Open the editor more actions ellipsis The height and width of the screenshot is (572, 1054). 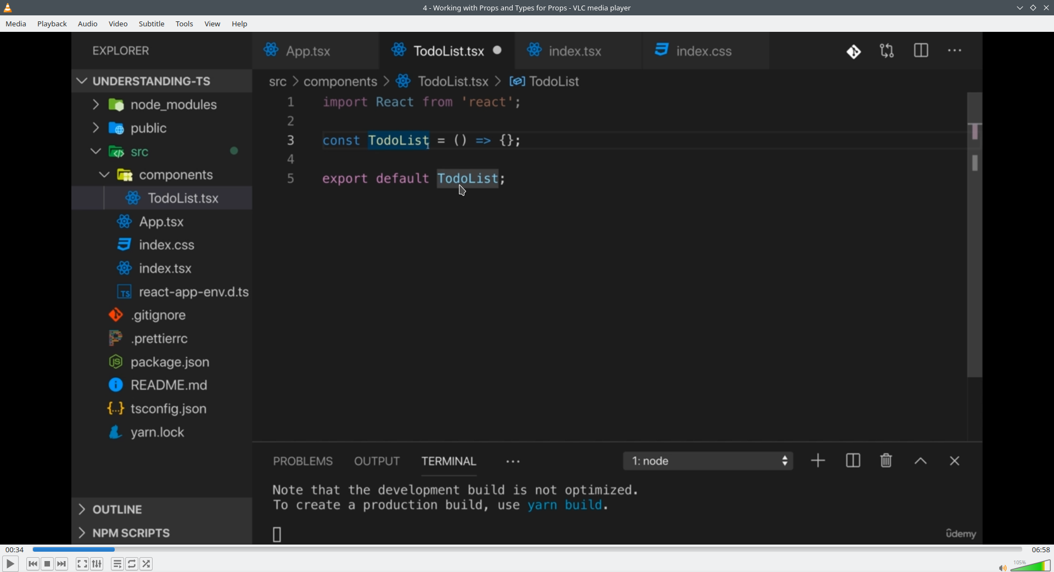point(955,51)
